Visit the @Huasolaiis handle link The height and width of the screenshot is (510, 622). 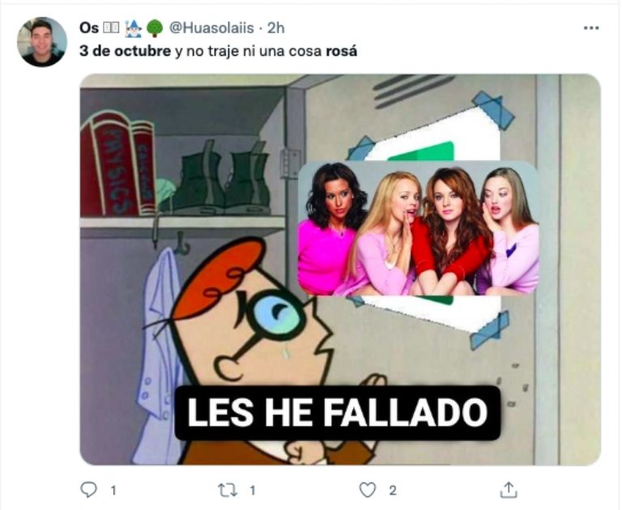(211, 28)
